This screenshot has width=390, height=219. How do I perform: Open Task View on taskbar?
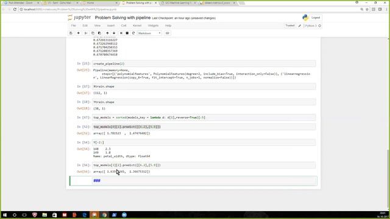point(24,215)
